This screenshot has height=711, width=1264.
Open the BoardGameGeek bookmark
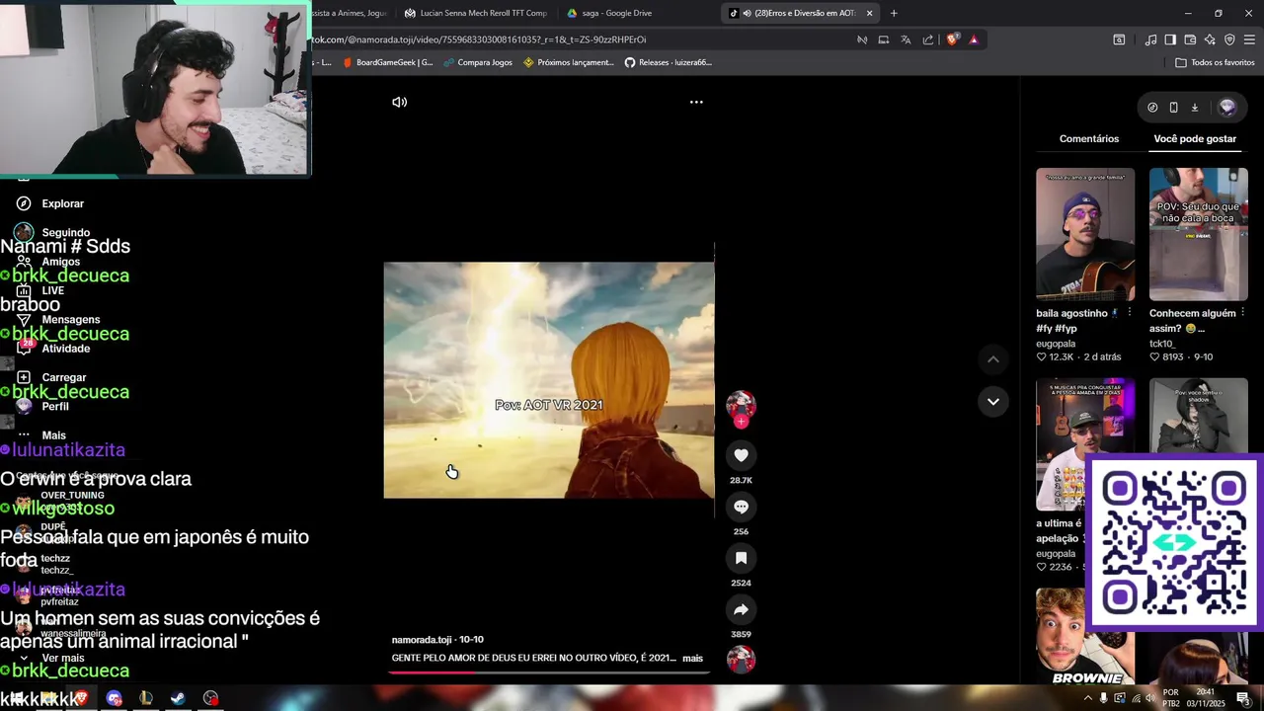[x=387, y=62]
